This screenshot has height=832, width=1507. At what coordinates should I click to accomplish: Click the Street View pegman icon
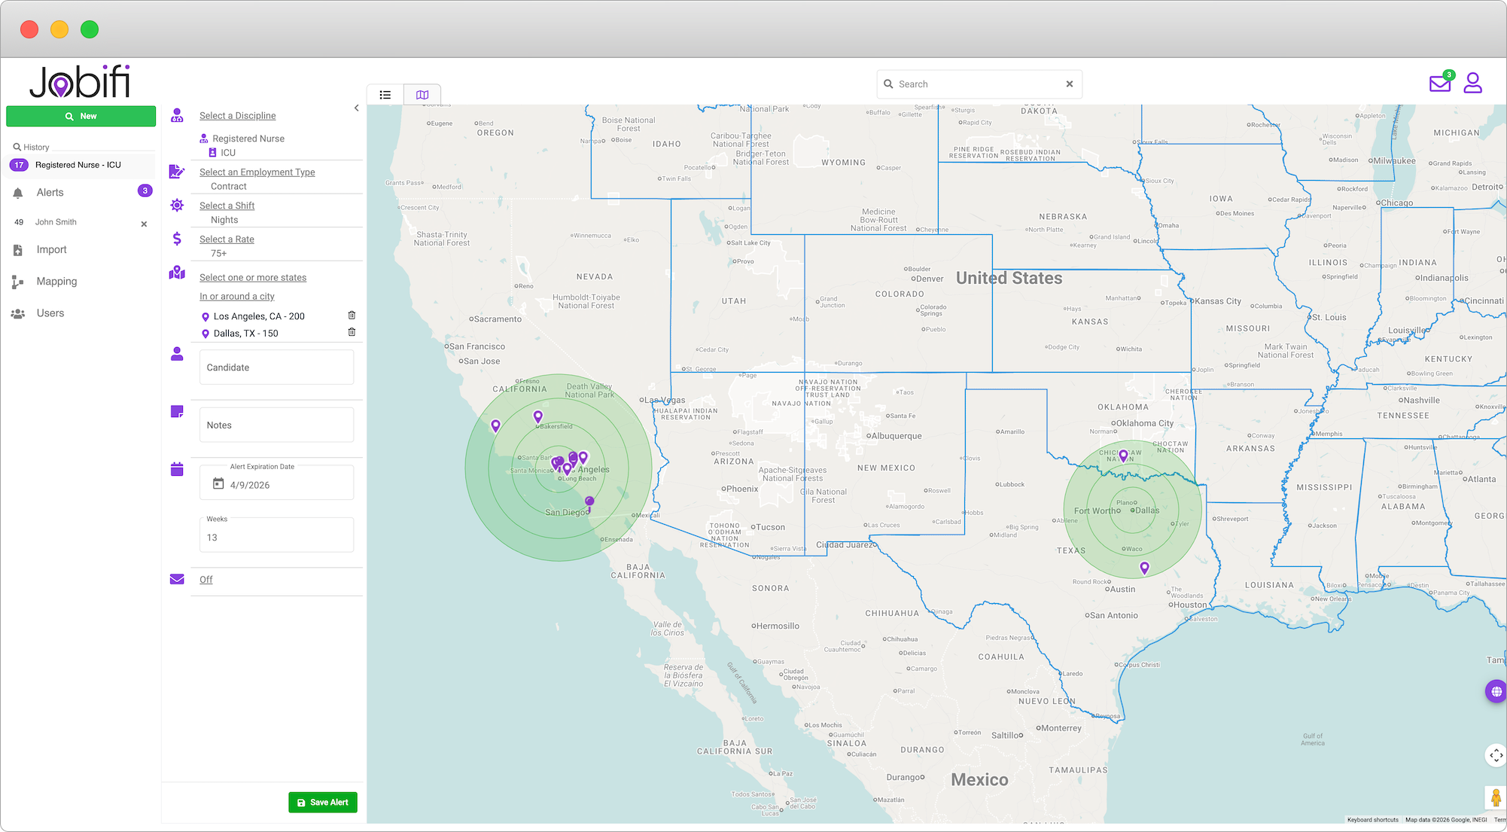[1495, 798]
